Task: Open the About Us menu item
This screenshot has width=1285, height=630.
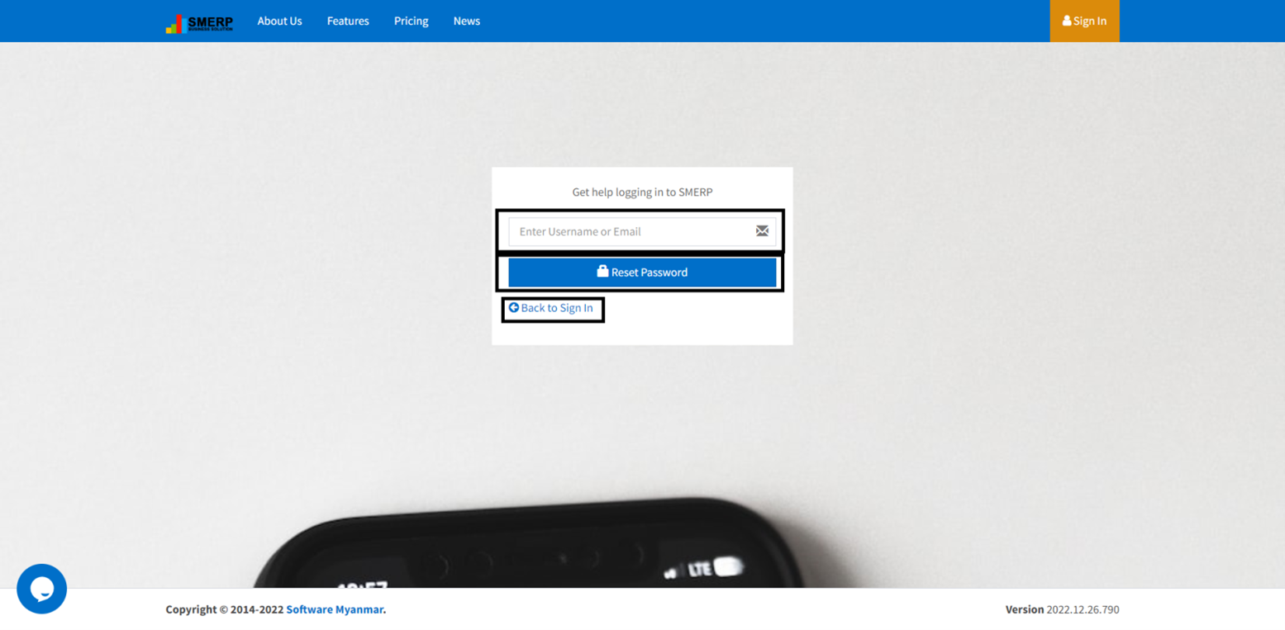Action: pos(279,21)
